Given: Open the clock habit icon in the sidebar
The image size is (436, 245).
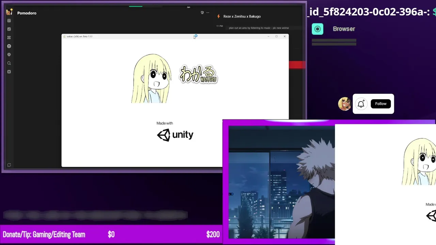Looking at the screenshot, I should click(x=9, y=55).
